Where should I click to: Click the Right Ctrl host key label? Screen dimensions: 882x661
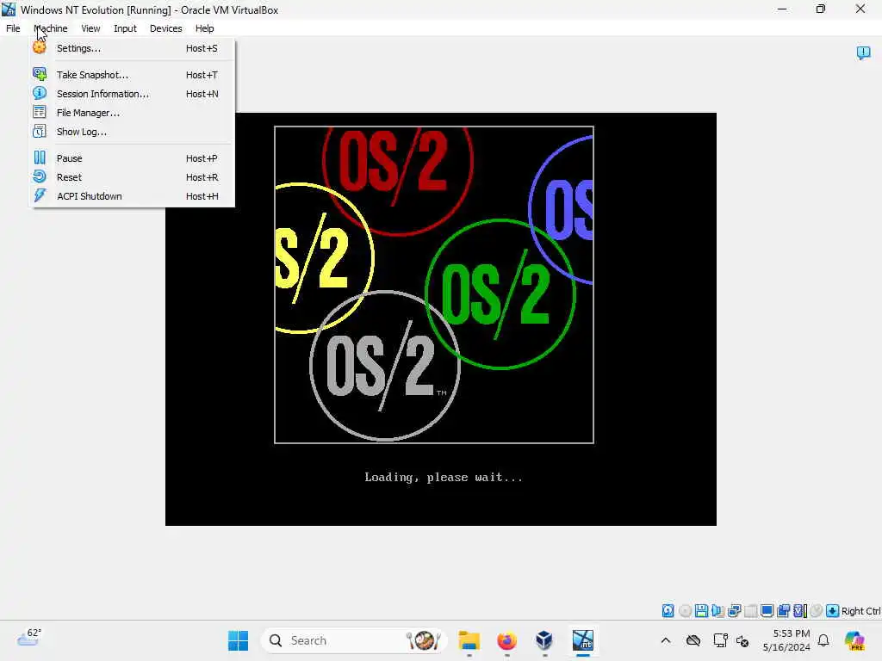click(860, 611)
